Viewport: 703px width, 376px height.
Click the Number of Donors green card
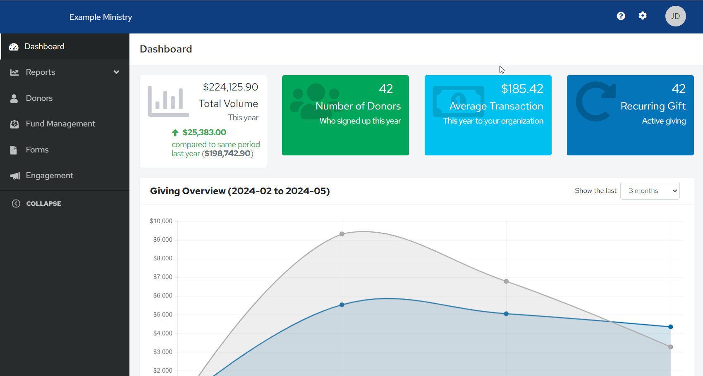345,115
